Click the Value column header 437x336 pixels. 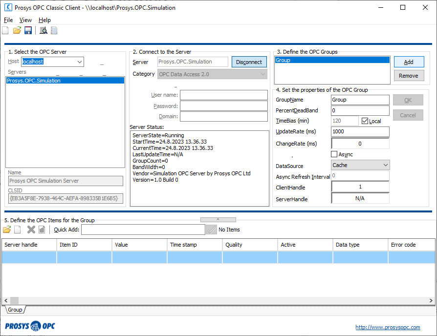[x=139, y=245]
